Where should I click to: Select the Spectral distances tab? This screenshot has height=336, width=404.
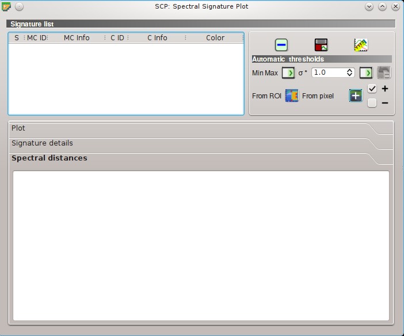tap(201, 158)
